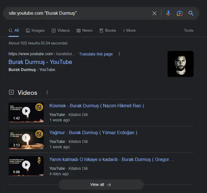Click the About 922 results text
The height and width of the screenshot is (193, 207).
[x=38, y=43]
